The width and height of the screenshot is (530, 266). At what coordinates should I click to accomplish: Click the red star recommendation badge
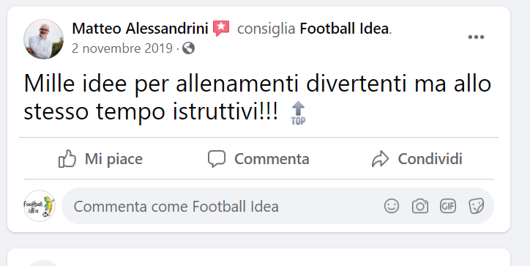[221, 28]
